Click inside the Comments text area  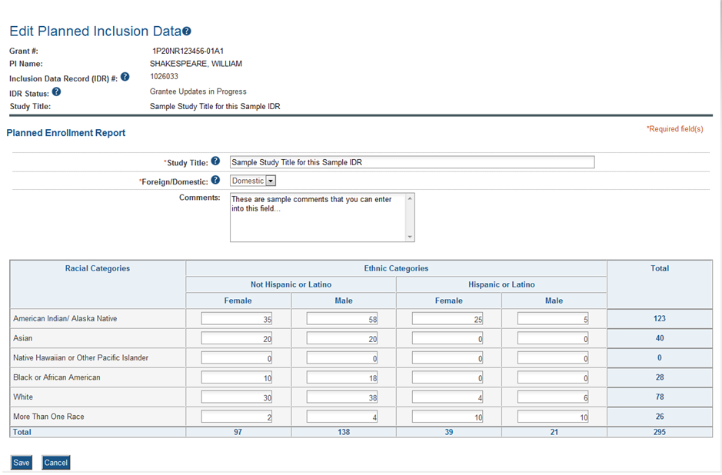pos(321,217)
